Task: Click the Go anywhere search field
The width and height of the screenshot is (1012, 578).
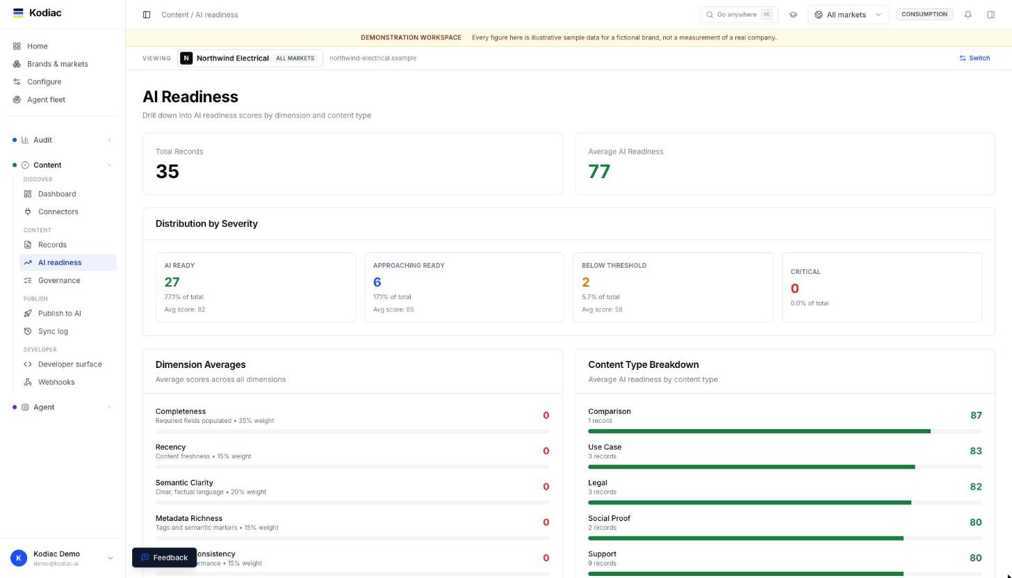Action: click(x=739, y=15)
